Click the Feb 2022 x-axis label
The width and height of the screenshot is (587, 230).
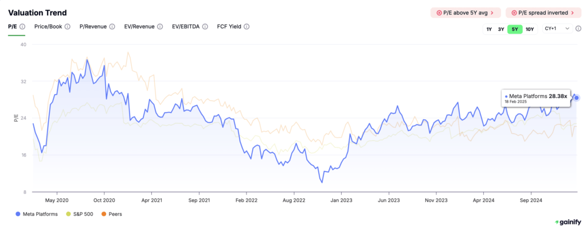[246, 200]
